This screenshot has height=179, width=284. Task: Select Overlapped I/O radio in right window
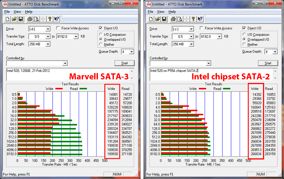tap(244, 39)
